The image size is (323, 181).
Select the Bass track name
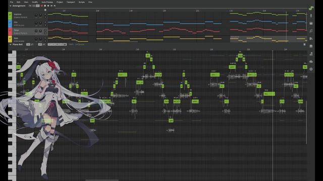tap(16, 38)
